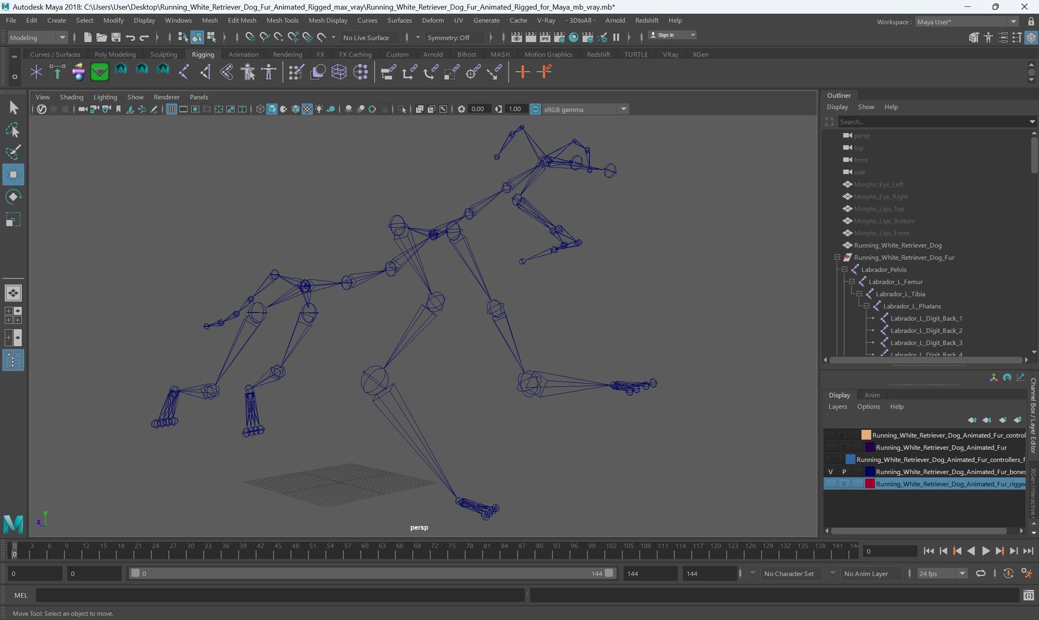Open the Render View clapper icon

[x=517, y=37]
